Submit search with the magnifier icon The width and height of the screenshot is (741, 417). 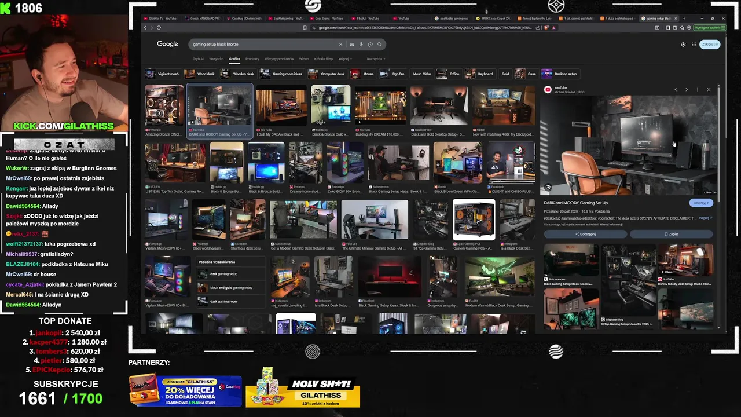[x=380, y=44]
